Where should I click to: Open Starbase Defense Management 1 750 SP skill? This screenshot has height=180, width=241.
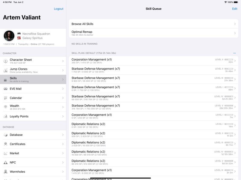point(153,70)
